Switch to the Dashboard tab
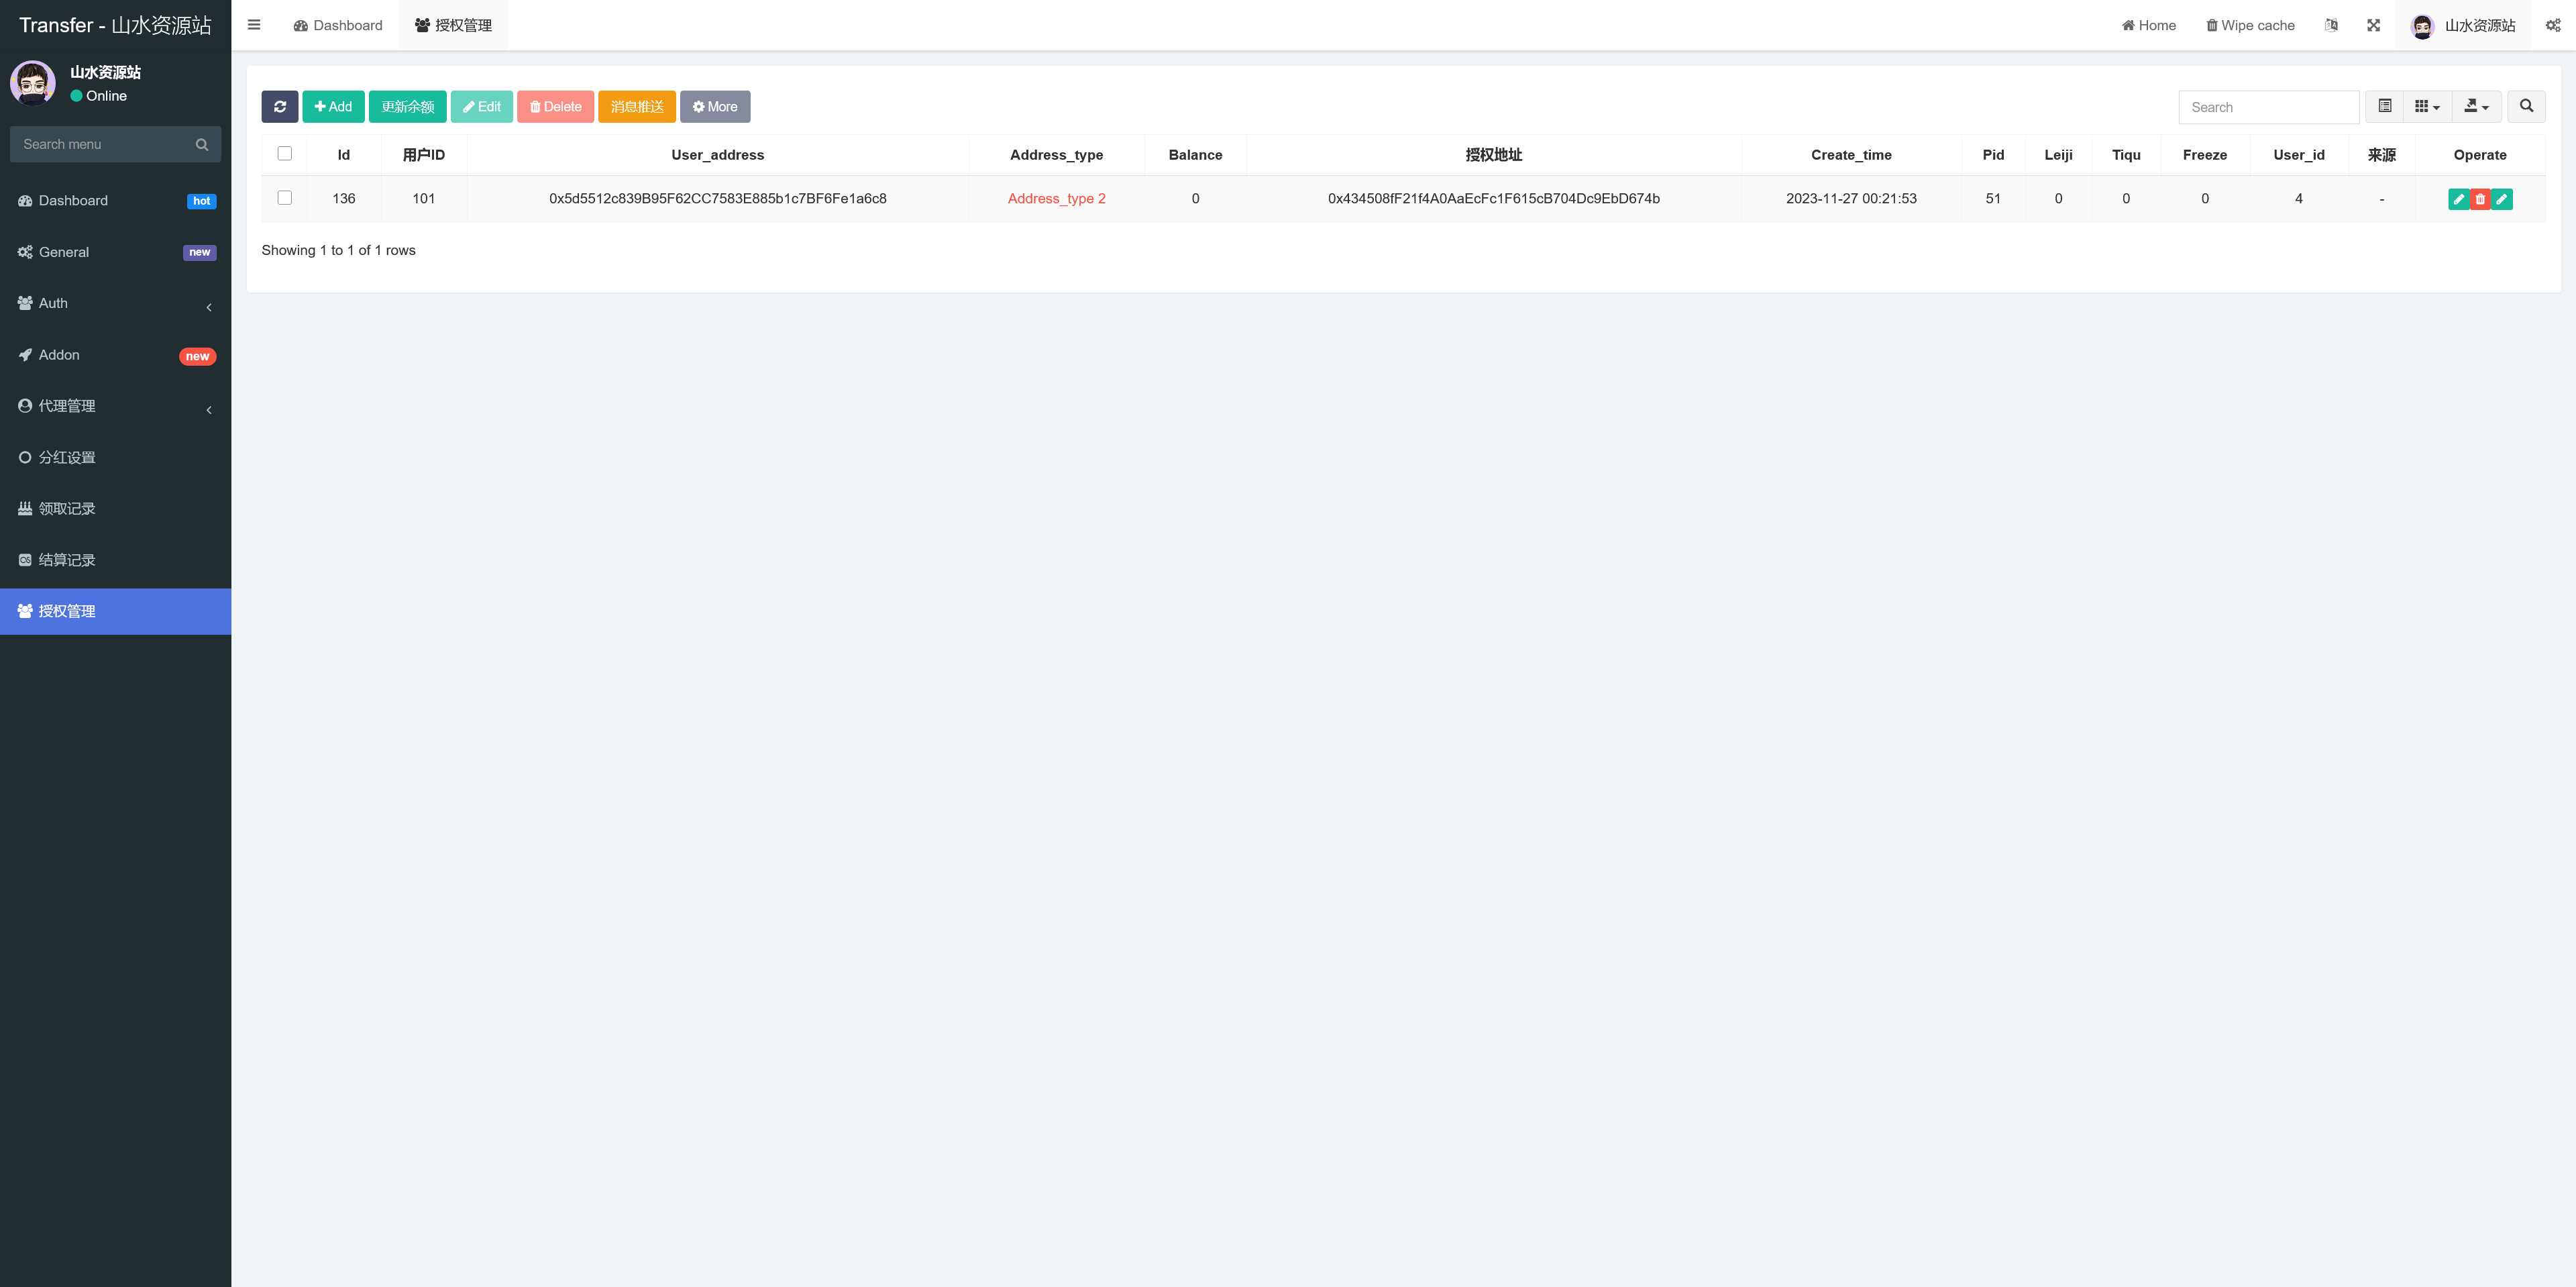Image resolution: width=2576 pixels, height=1287 pixels. pos(338,25)
